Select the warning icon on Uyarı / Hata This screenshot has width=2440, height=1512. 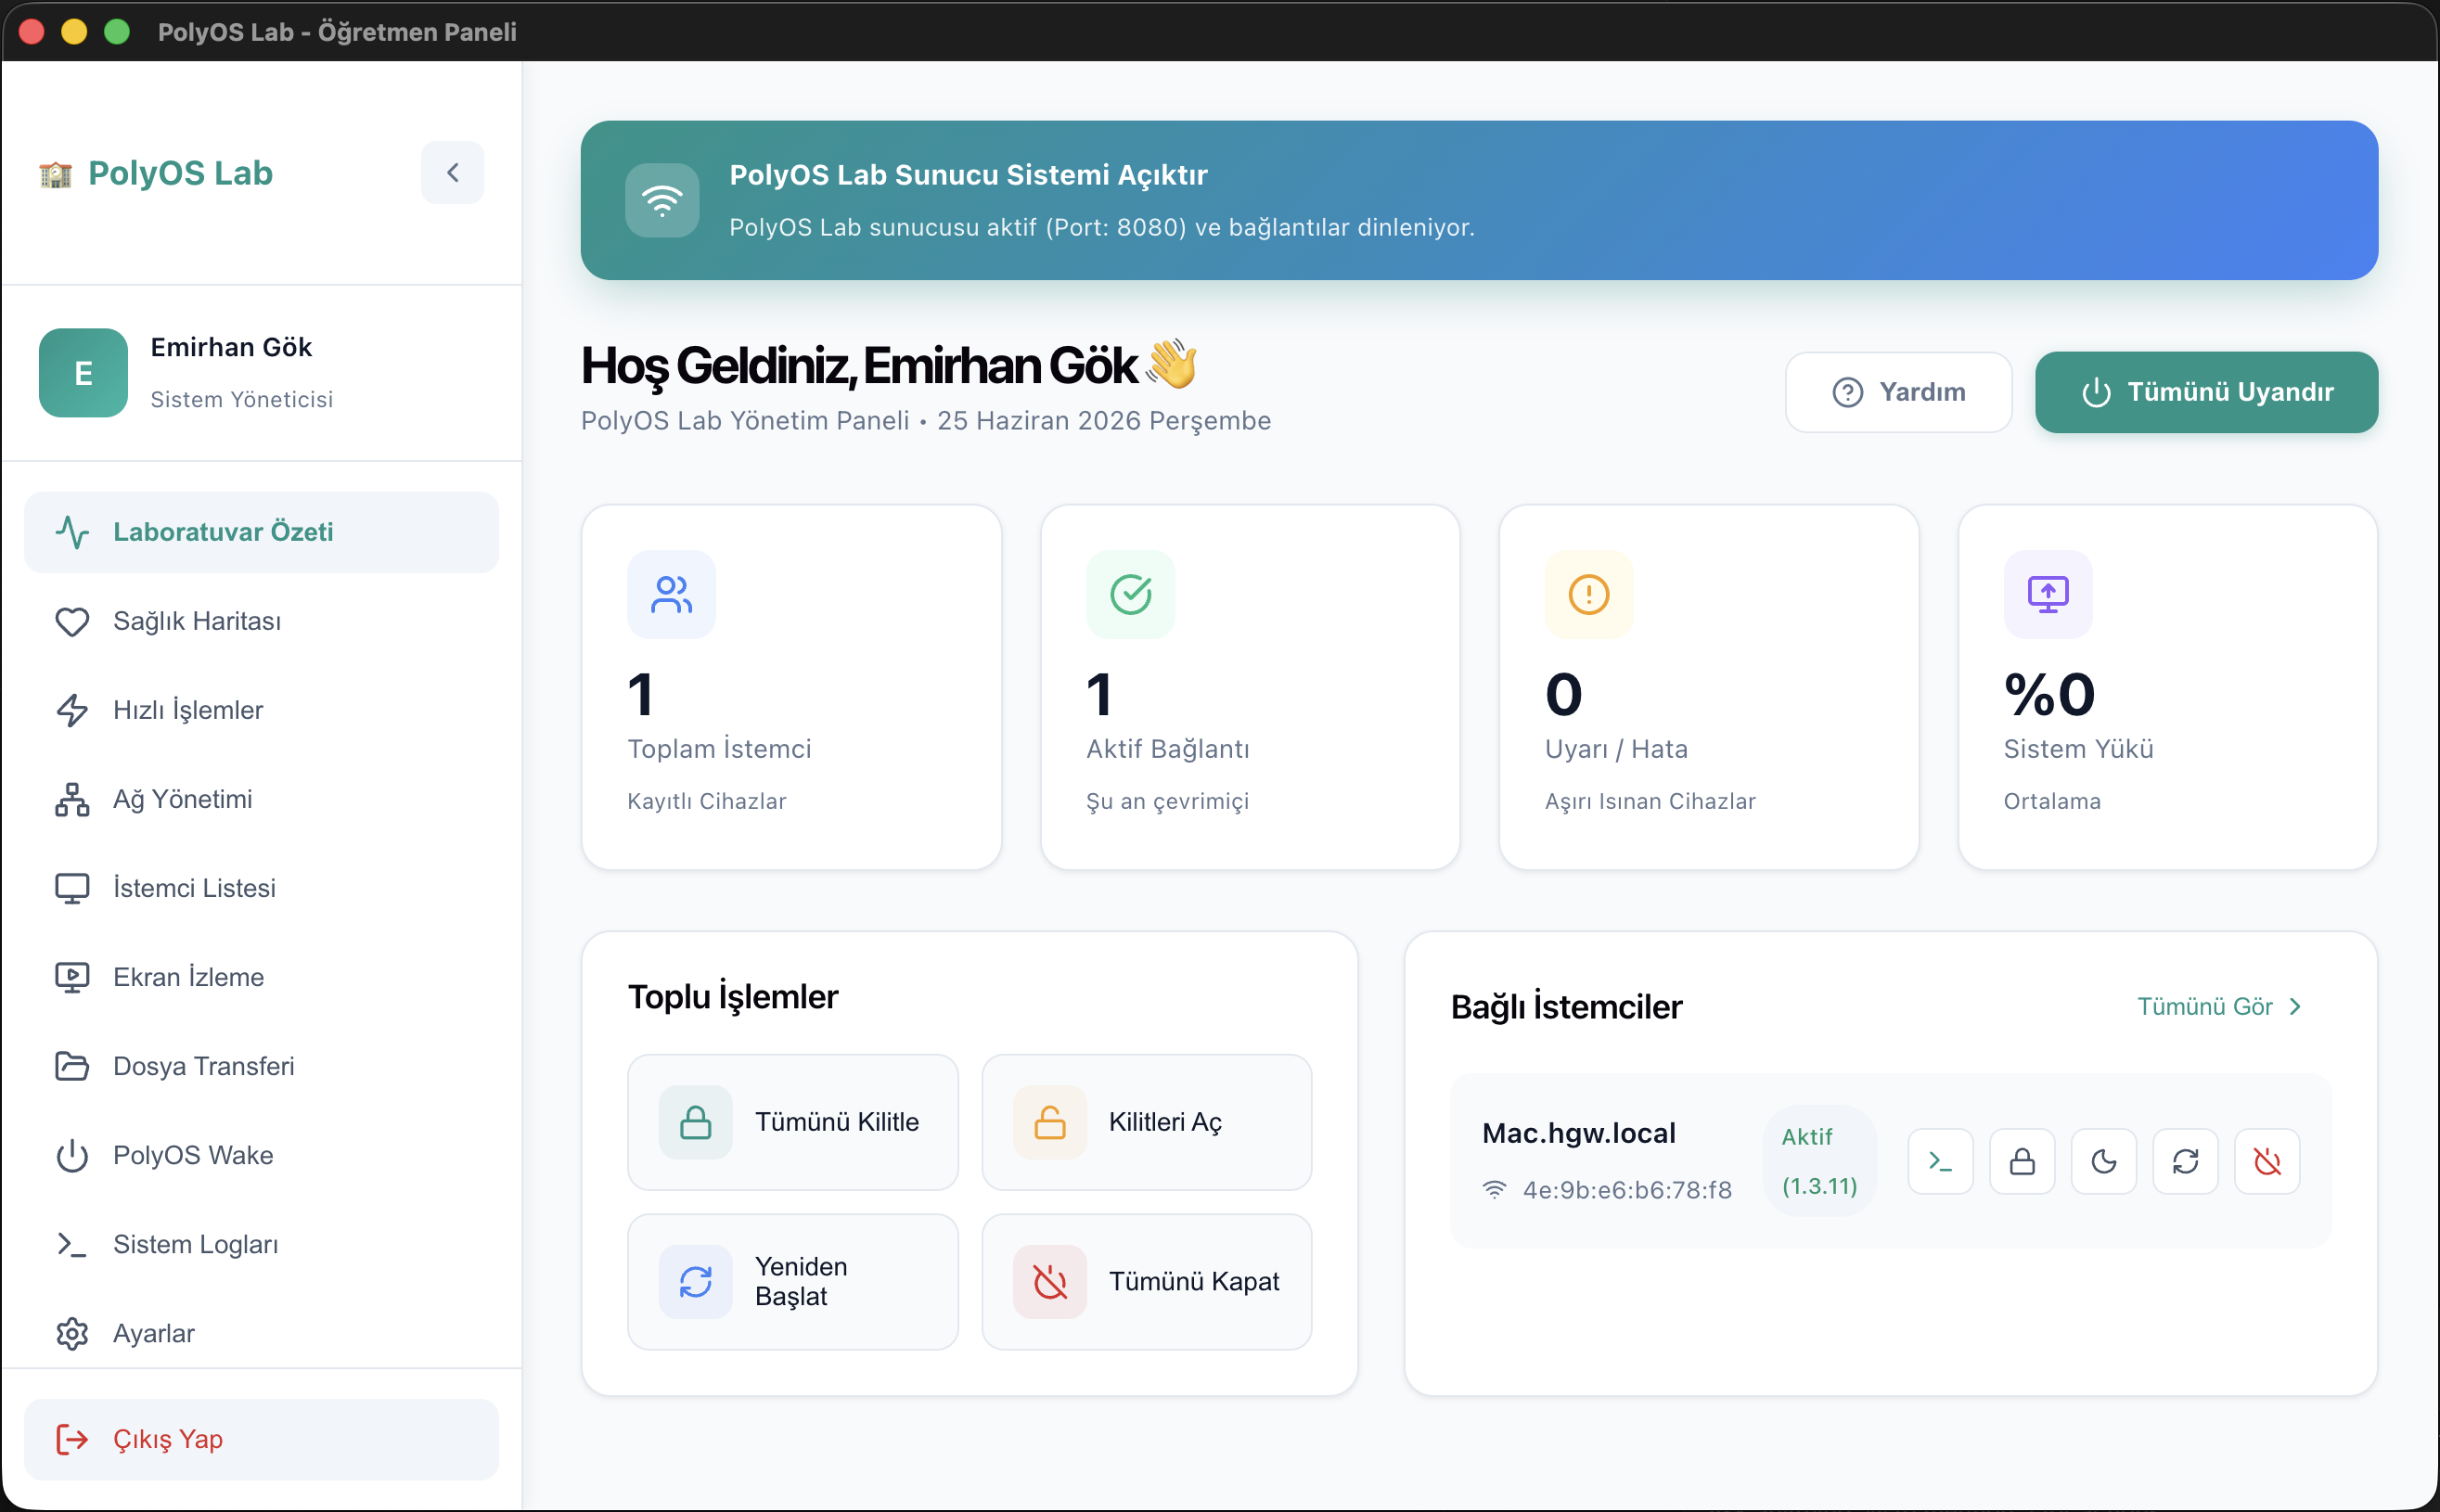coord(1589,594)
